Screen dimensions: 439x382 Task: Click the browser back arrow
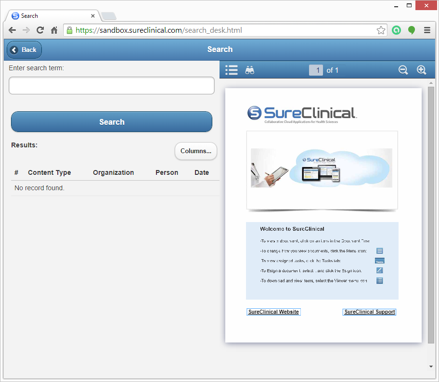[13, 30]
